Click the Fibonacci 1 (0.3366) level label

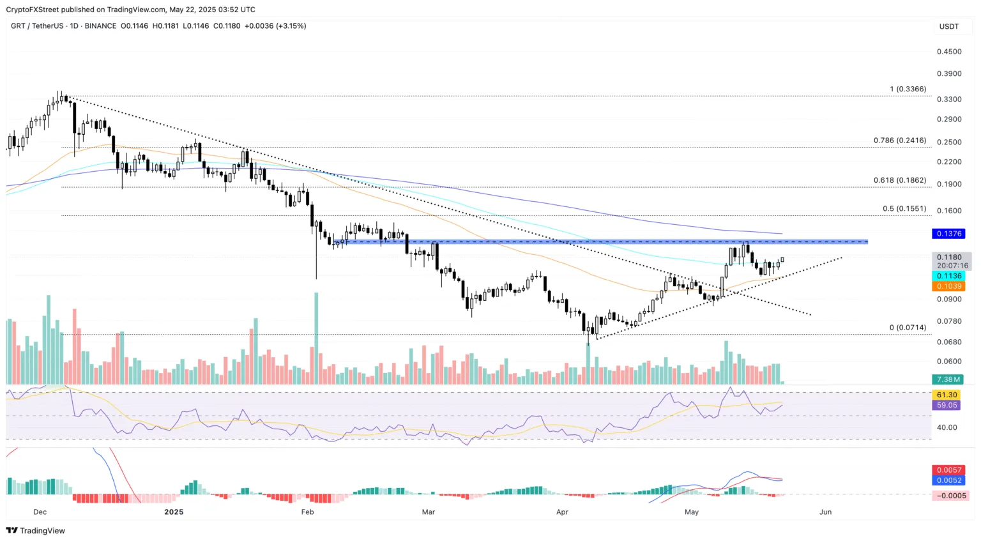point(908,89)
